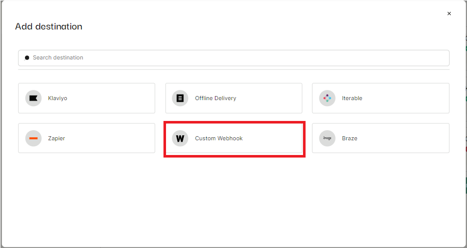The image size is (467, 248).
Task: Choose the Custom Webhook text label
Action: 219,138
